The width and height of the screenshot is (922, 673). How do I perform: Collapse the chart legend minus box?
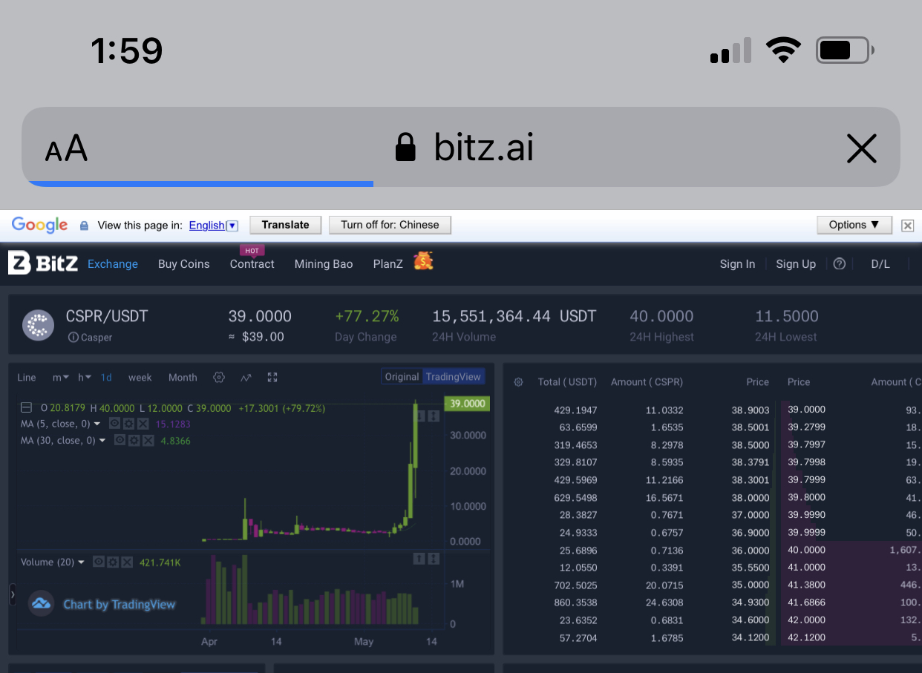[x=26, y=408]
